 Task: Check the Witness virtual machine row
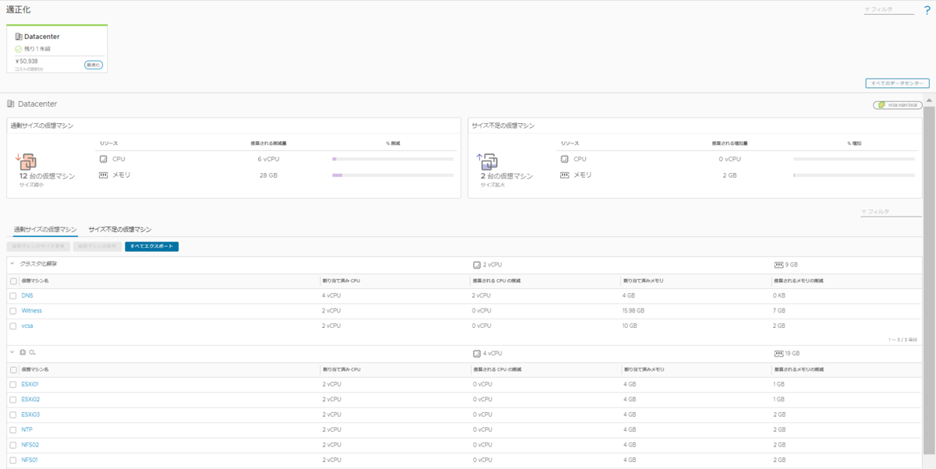tap(13, 311)
